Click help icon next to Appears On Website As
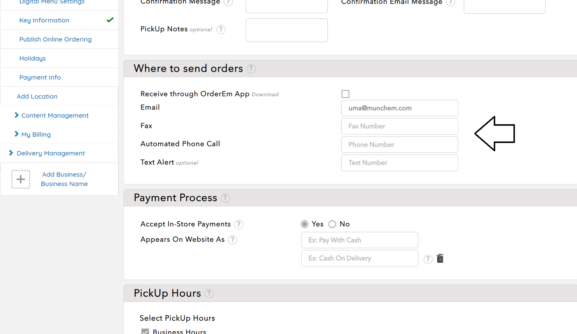This screenshot has width=577, height=334. pyautogui.click(x=233, y=240)
